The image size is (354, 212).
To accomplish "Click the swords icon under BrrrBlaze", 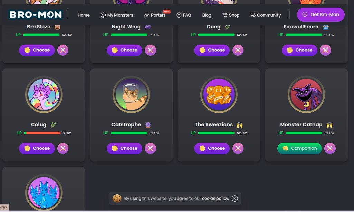I will pos(63,50).
